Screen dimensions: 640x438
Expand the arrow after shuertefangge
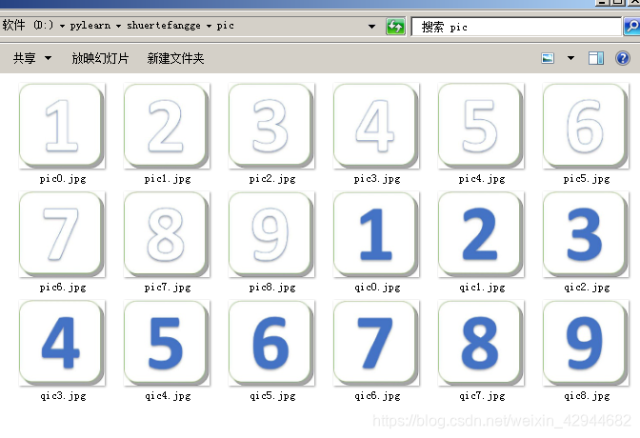coord(209,26)
